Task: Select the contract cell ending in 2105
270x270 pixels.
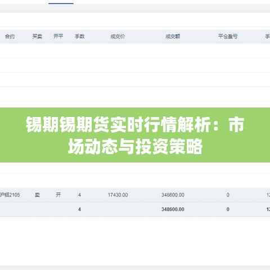Action: [x=10, y=195]
